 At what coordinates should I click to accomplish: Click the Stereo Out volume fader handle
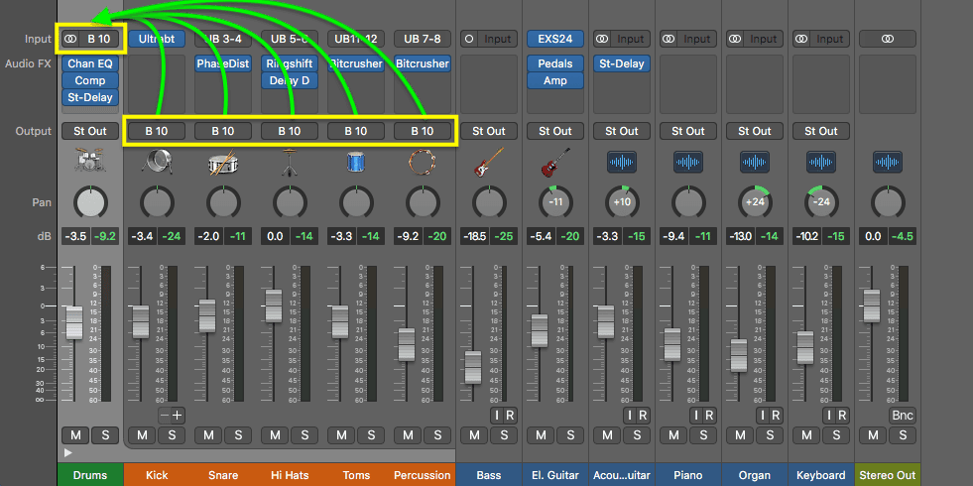coord(872,306)
